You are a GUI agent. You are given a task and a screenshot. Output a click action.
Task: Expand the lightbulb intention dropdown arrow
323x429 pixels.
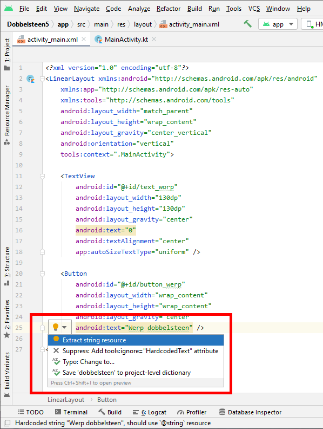pyautogui.click(x=64, y=327)
